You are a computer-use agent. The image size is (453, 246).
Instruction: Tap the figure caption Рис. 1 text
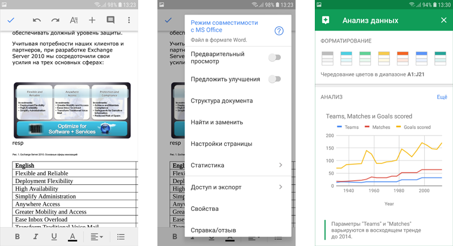tap(45, 155)
